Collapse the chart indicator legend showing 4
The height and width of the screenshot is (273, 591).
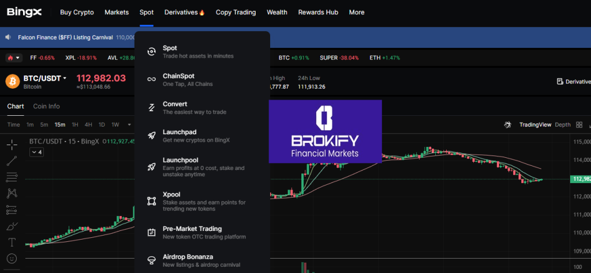pos(36,152)
